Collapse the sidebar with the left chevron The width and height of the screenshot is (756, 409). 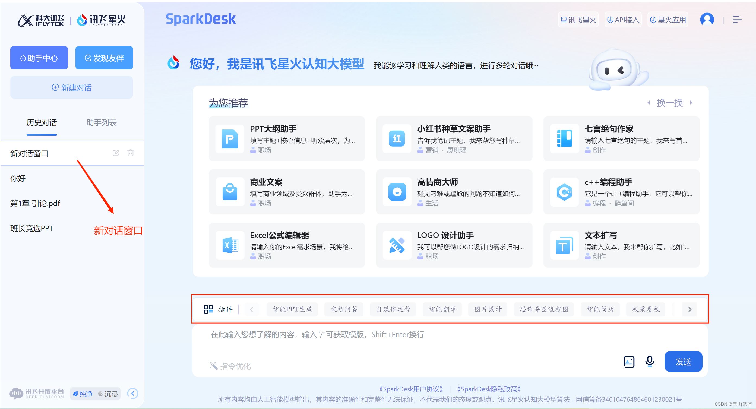[132, 393]
